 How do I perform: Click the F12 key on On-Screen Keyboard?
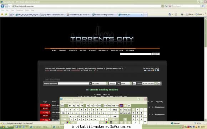click(117, 106)
